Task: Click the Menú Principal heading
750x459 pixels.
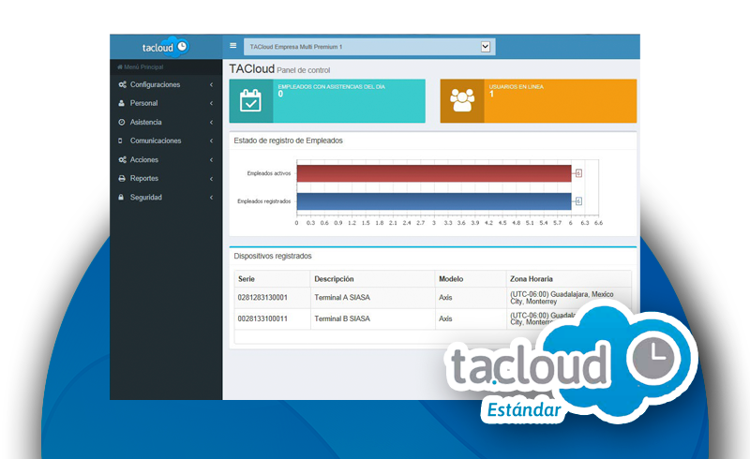Action: click(140, 67)
